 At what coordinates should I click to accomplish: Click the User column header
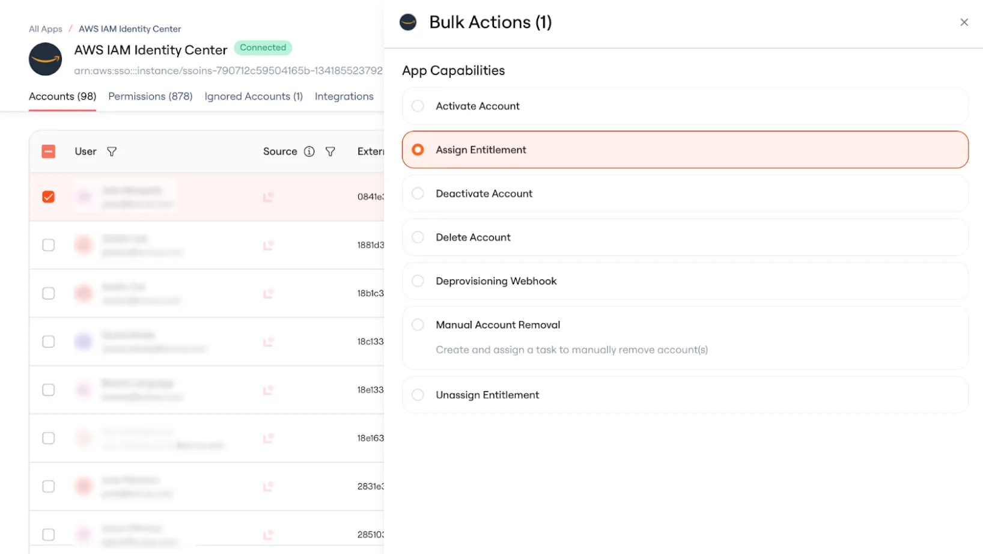85,151
